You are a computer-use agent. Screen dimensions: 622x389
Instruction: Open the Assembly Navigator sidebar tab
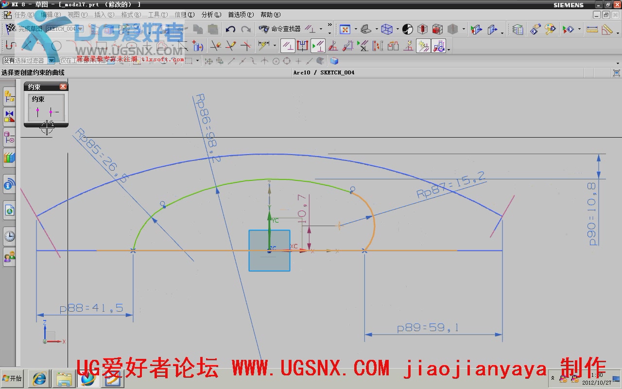click(9, 97)
